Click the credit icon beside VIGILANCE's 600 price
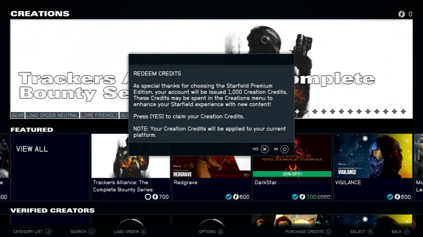Screen dimensions: 423x237 [397, 197]
